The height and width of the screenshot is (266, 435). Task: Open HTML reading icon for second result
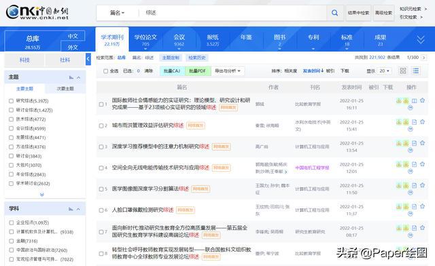(x=414, y=122)
